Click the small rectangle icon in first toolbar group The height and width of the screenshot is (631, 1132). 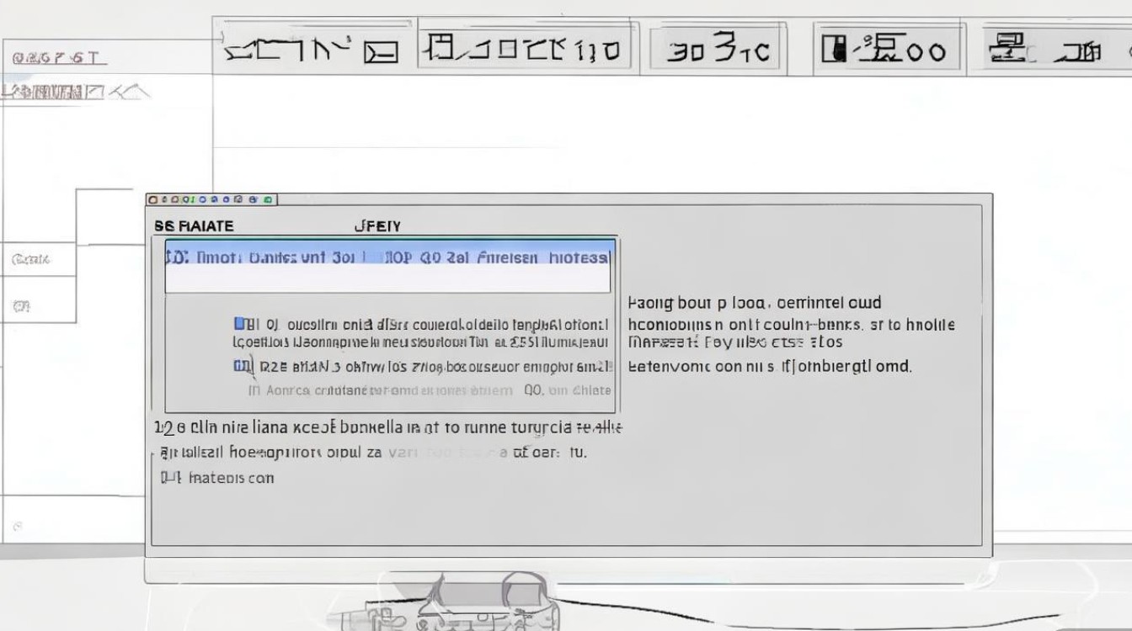coord(381,54)
